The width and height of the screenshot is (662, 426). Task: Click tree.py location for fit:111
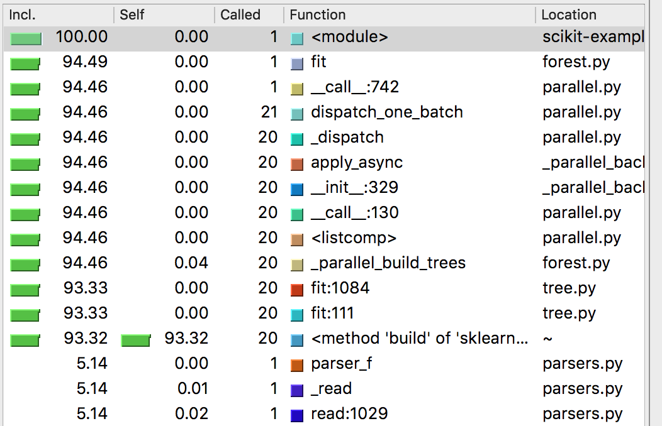(x=568, y=314)
